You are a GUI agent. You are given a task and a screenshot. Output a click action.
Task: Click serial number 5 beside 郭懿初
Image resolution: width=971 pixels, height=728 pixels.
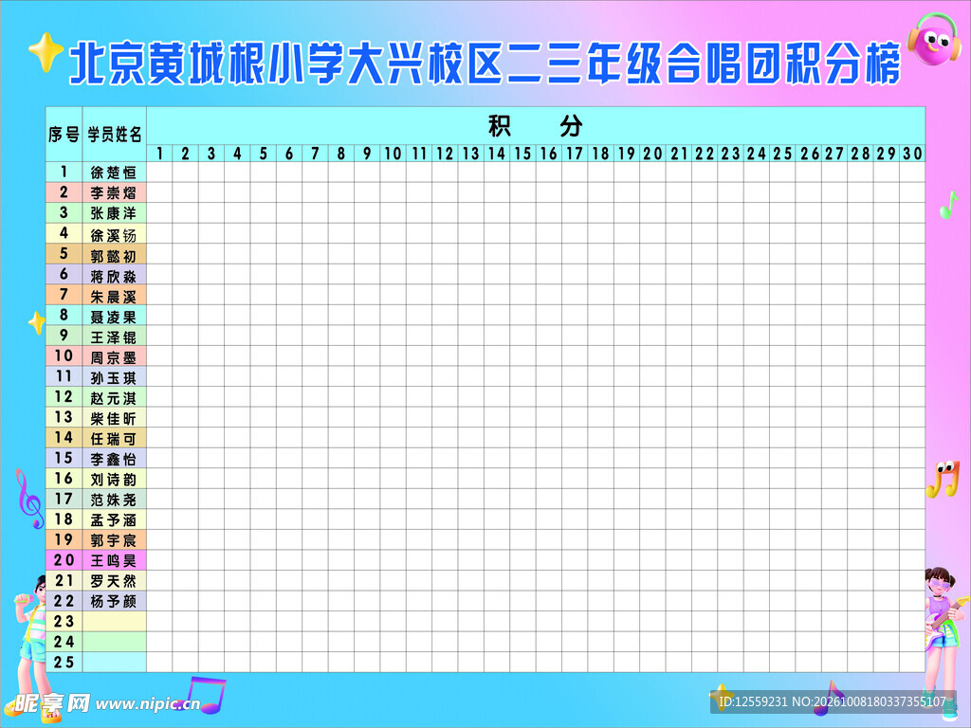[64, 253]
